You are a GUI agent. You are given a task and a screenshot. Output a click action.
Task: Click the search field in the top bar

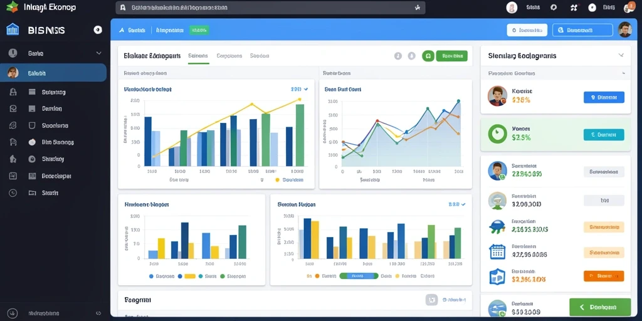click(270, 8)
